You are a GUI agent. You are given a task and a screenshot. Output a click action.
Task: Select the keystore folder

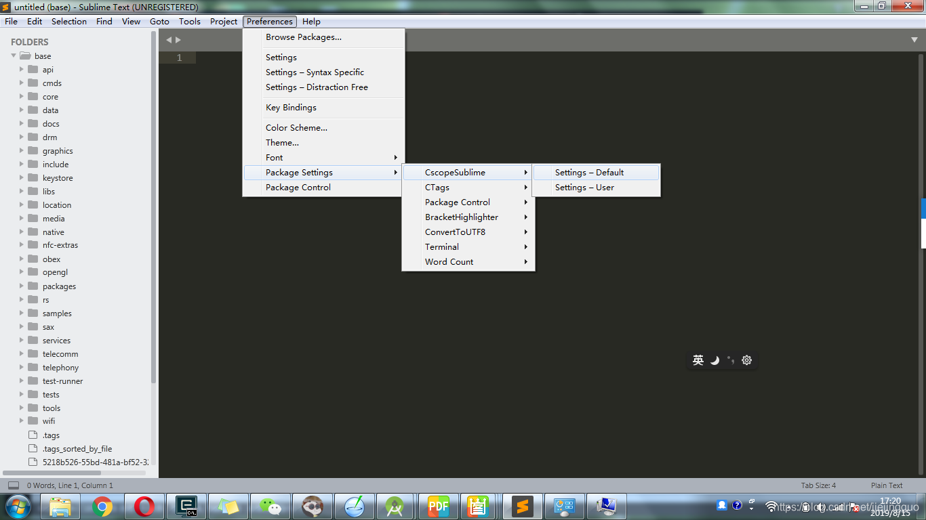tap(58, 178)
